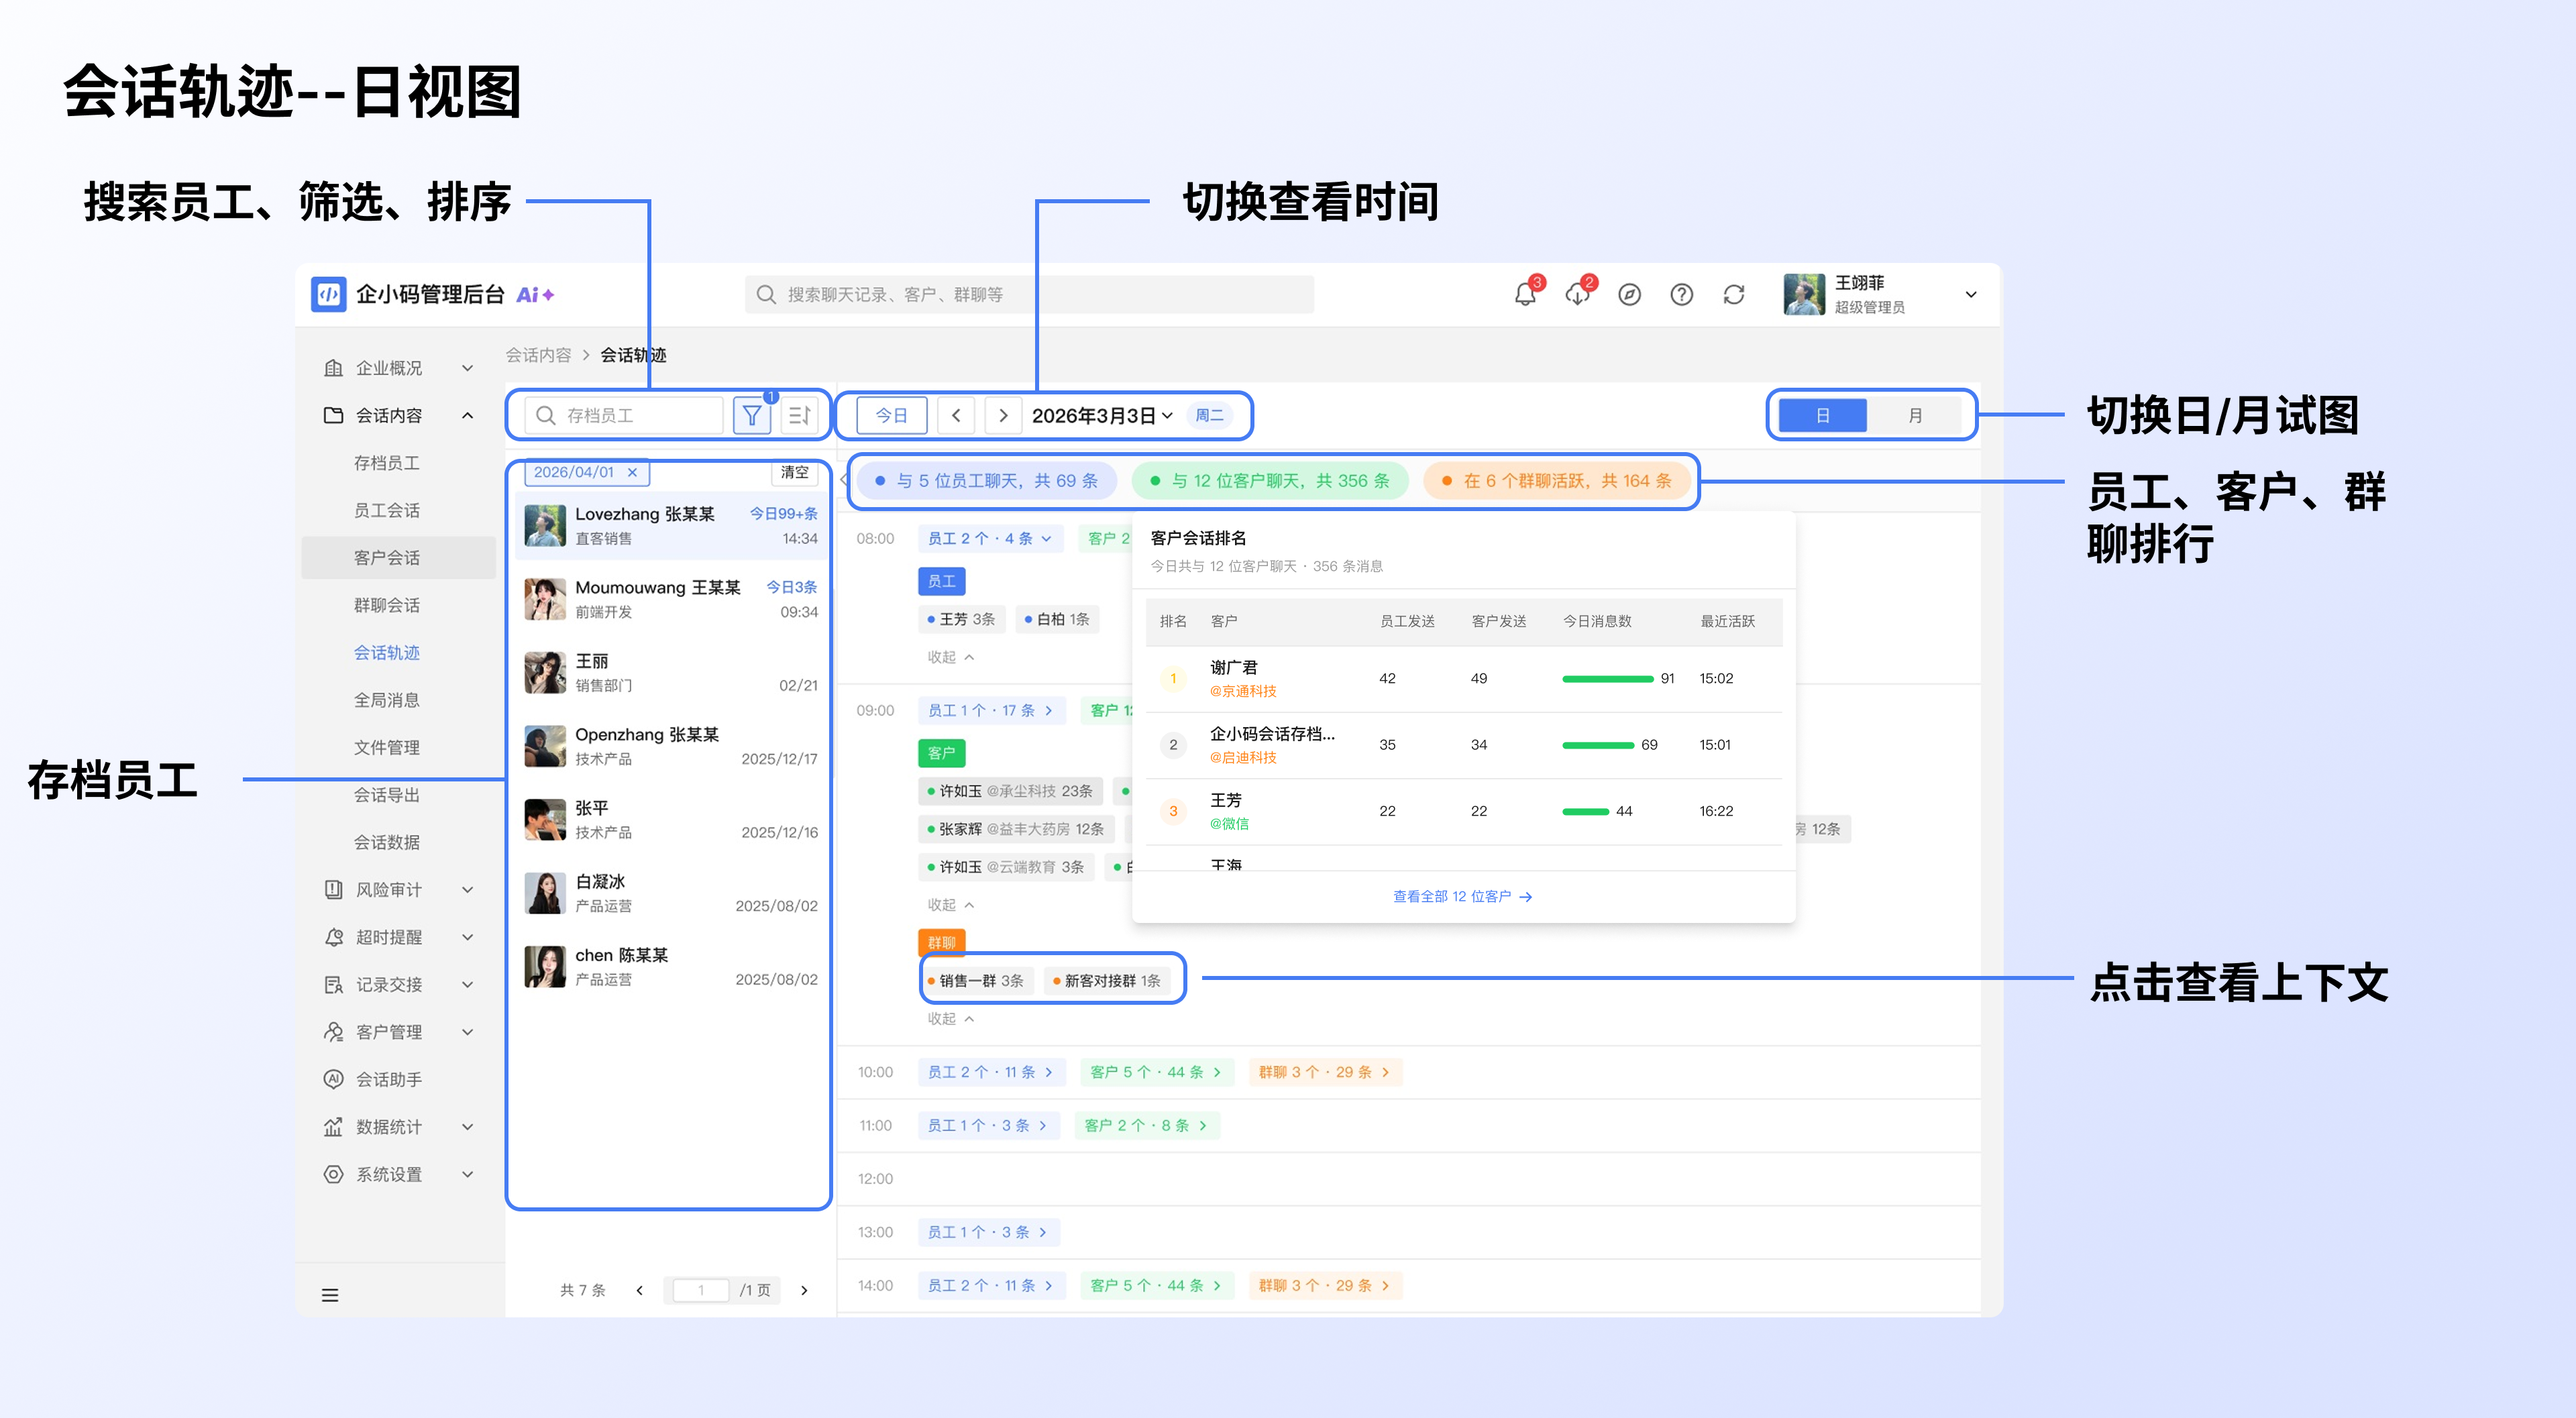Click 在 6 个群聊活跃 summary pill

click(1556, 481)
